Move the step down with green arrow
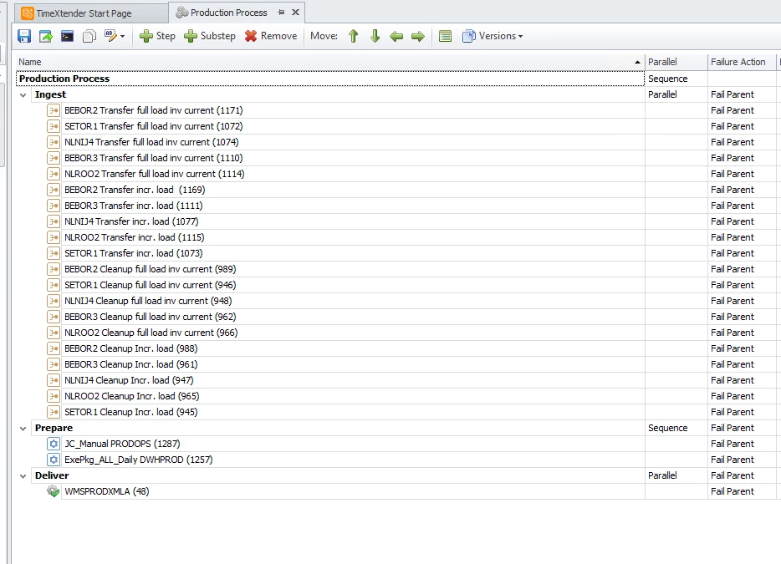 point(375,36)
